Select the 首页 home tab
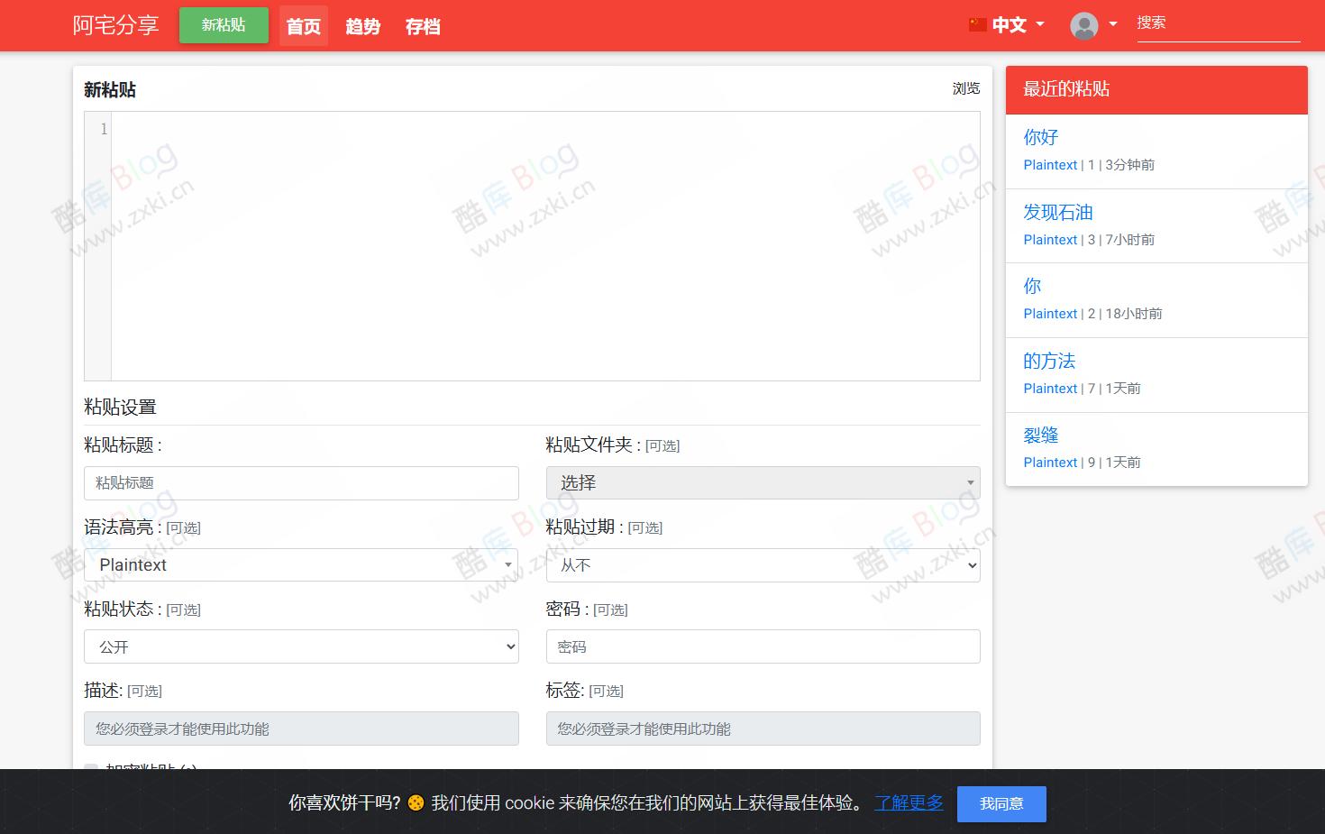Screen dimensions: 1325x834 303,27
